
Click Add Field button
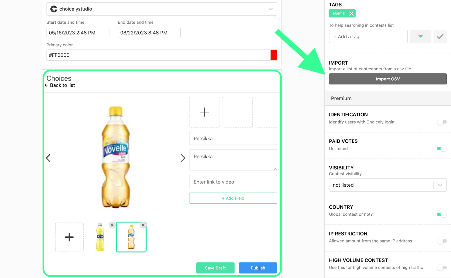tap(233, 198)
